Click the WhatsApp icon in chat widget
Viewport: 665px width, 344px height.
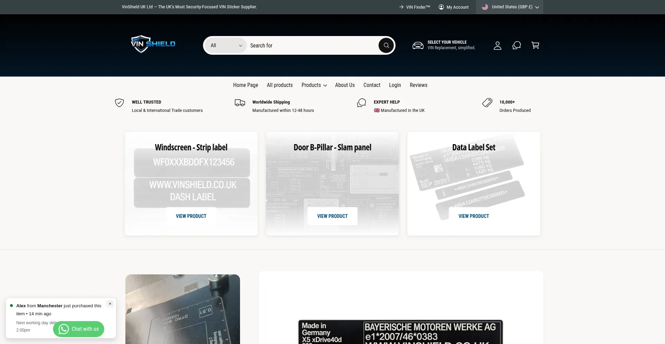(64, 329)
